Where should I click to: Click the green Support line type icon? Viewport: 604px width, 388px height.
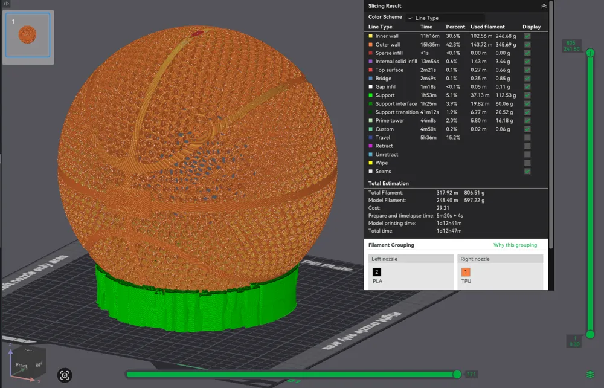click(x=370, y=95)
